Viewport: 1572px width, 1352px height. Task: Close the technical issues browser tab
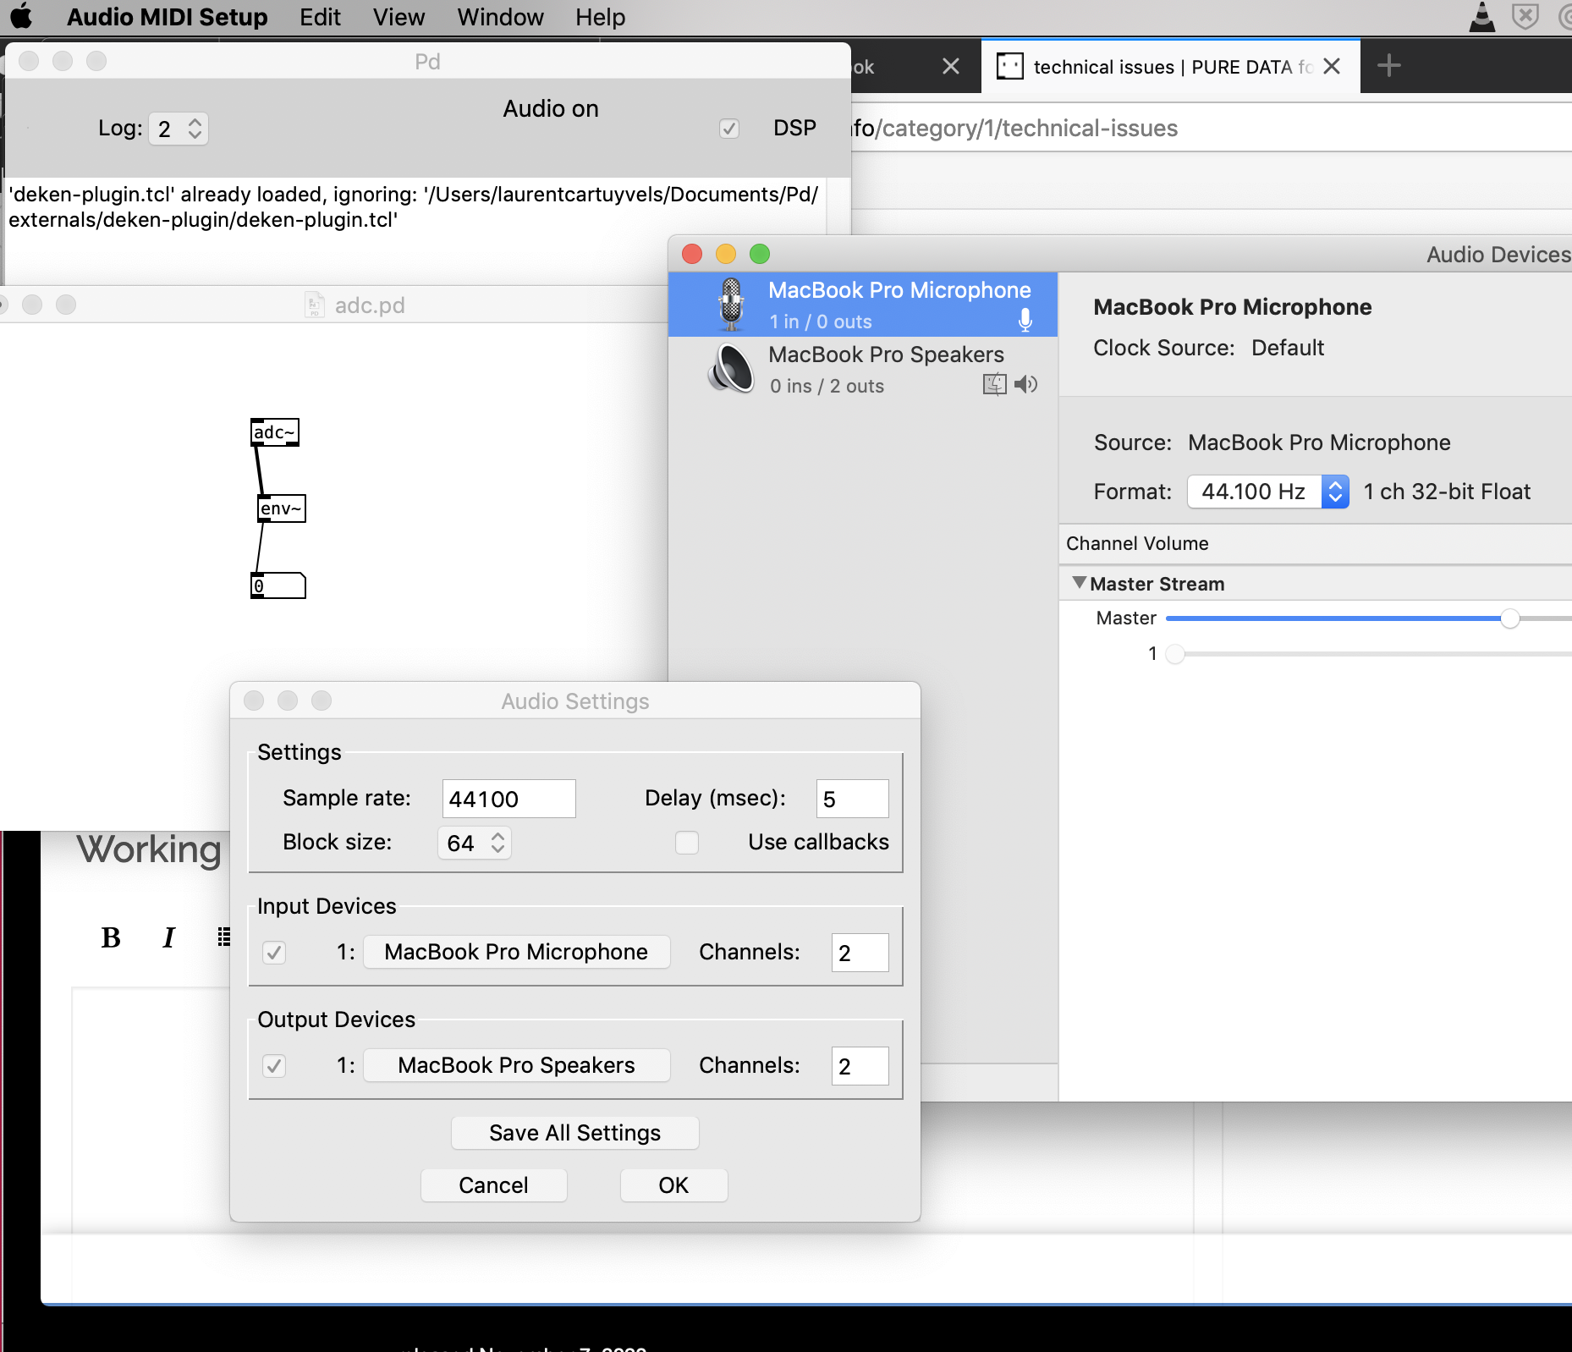click(x=1332, y=66)
